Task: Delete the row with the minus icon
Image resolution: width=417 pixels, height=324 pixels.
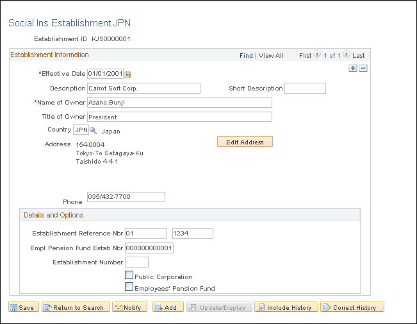Action: tap(363, 68)
